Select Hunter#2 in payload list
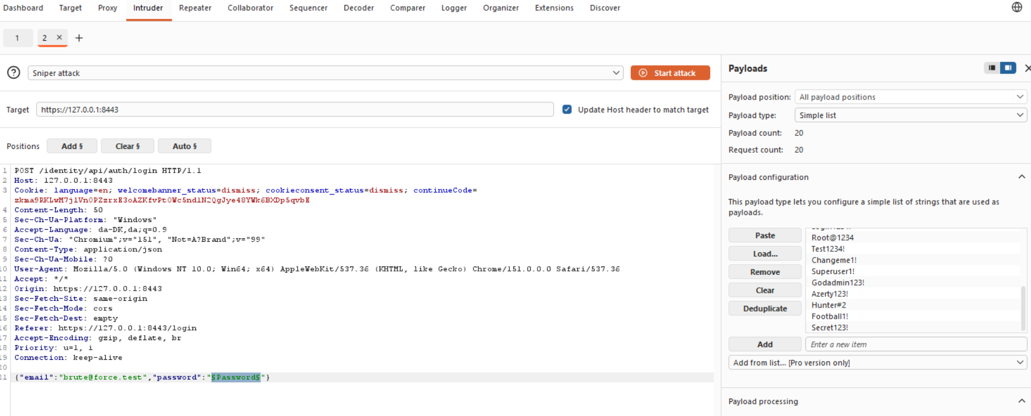 (828, 305)
